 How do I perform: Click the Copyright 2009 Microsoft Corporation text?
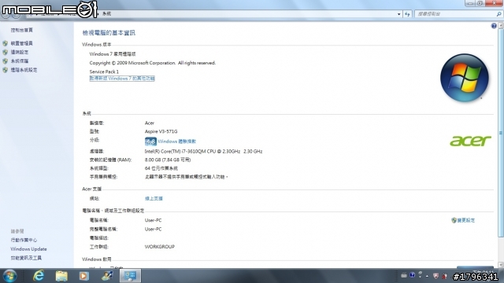pyautogui.click(x=152, y=63)
